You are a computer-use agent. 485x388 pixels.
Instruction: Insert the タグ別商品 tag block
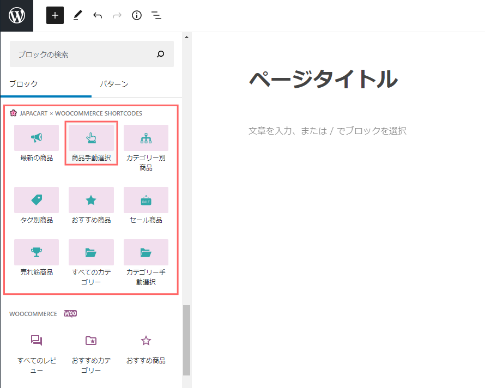[37, 205]
